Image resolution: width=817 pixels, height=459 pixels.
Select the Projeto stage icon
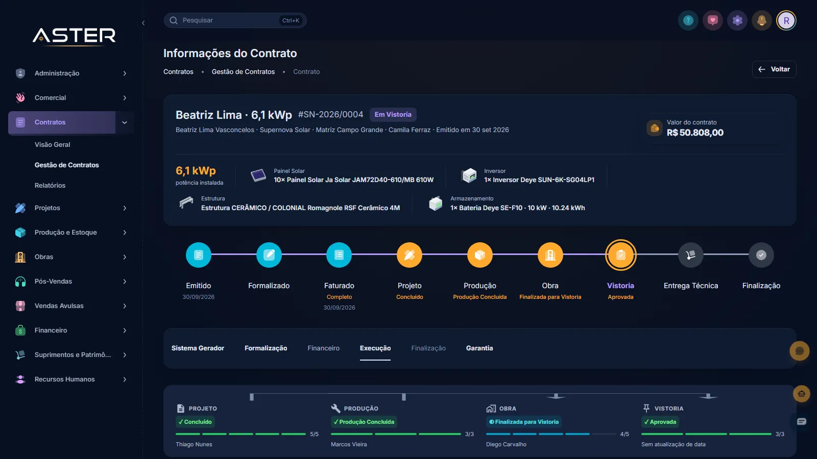point(410,255)
